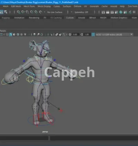
Task: Click the gamma value field 1.00
Action: point(87,34)
